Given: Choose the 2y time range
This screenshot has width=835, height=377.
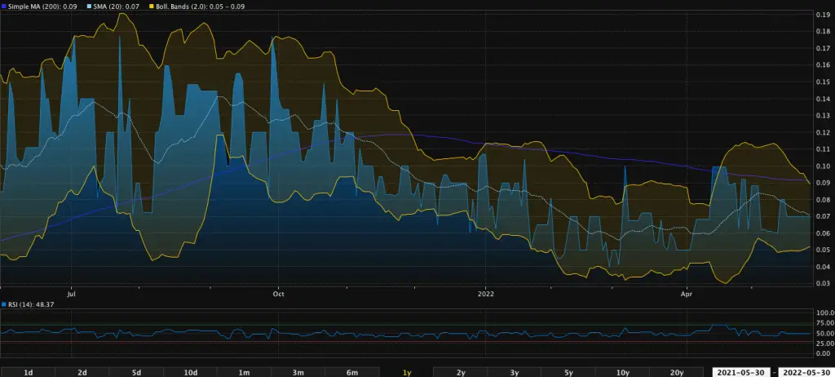Looking at the screenshot, I should point(461,372).
